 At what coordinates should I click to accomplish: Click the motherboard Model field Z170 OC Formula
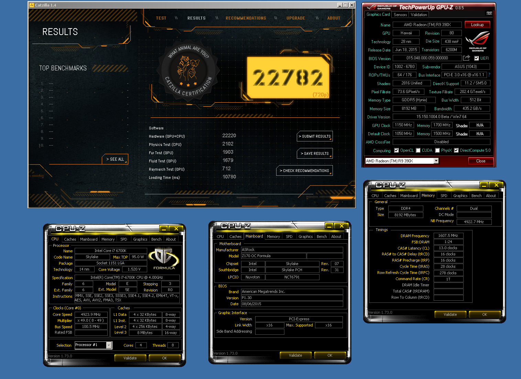(274, 256)
